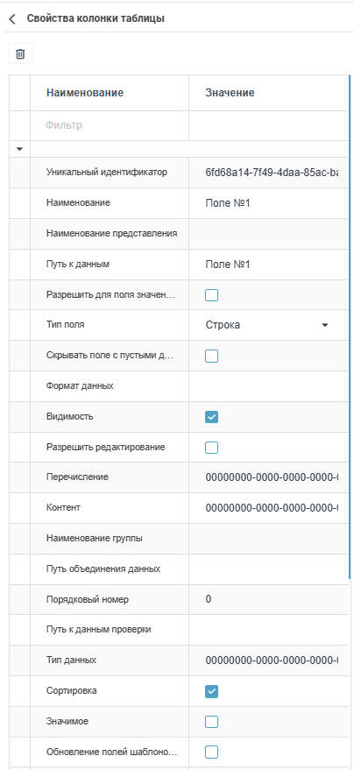Click the Тип поля row label
Image resolution: width=354 pixels, height=770 pixels.
[65, 325]
